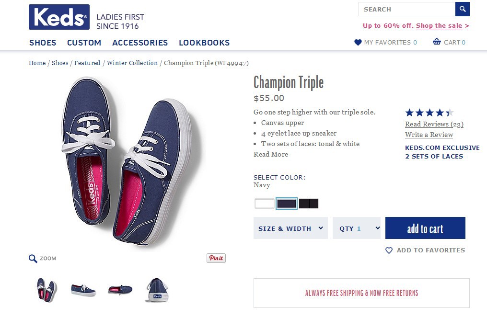Open My Favorites heart icon

click(358, 42)
